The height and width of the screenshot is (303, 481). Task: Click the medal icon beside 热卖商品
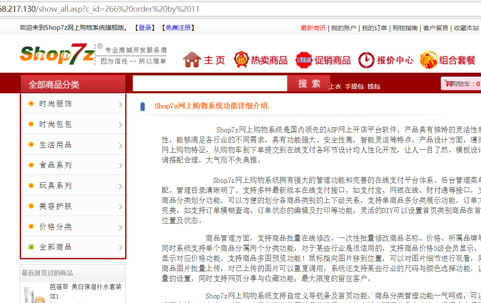coord(241,60)
